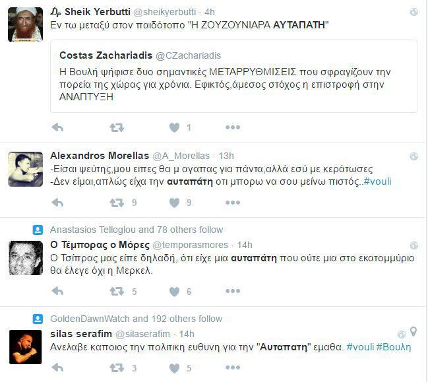Click globe icon on Sheik Yerbutti's tweet
Viewport: 428px width, 382px height.
pyautogui.click(x=413, y=12)
